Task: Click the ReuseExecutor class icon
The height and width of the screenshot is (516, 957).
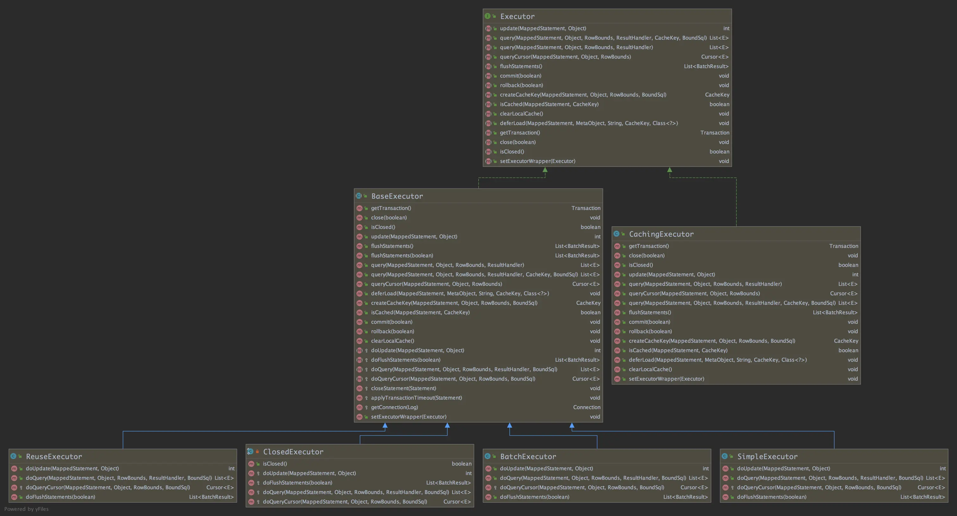Action: [x=13, y=456]
